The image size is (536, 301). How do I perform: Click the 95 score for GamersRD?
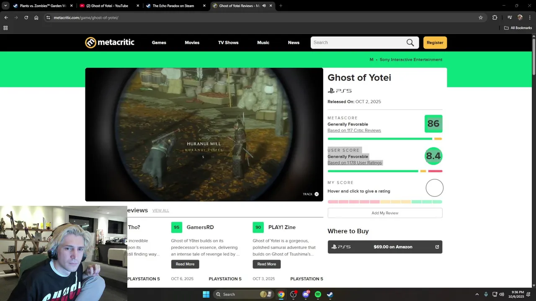(177, 227)
